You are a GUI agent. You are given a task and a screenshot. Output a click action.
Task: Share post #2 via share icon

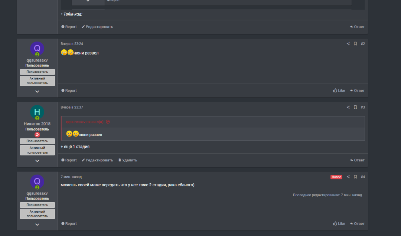[x=348, y=44]
